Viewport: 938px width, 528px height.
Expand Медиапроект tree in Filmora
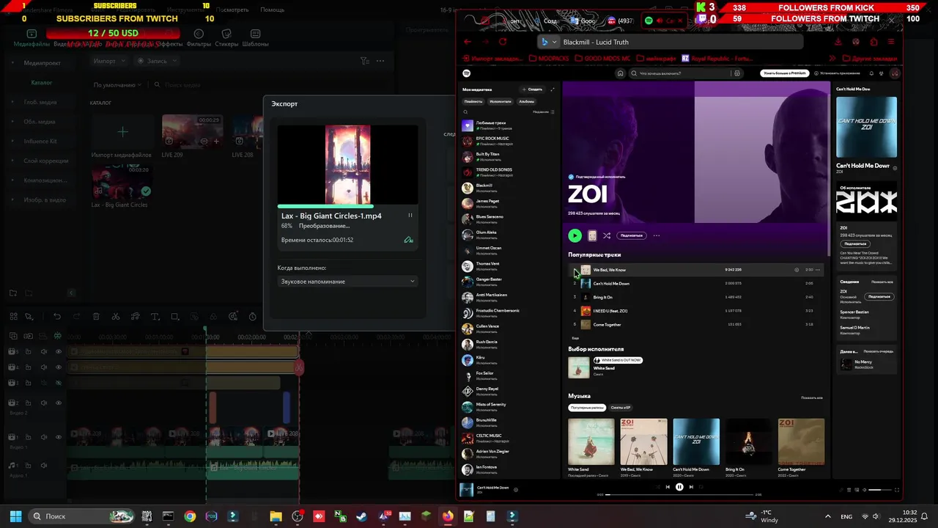[12, 63]
